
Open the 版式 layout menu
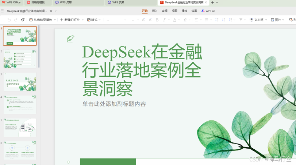(x=94, y=20)
